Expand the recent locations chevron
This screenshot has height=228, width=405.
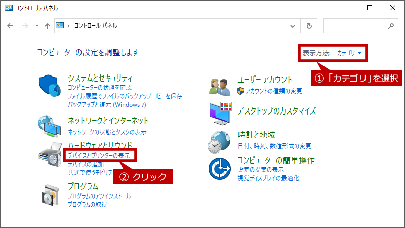pos(37,26)
